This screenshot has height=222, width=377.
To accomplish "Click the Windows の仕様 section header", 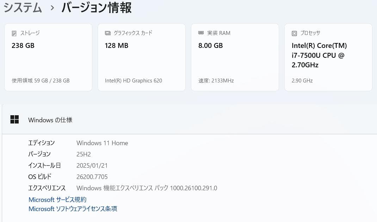I will (50, 120).
